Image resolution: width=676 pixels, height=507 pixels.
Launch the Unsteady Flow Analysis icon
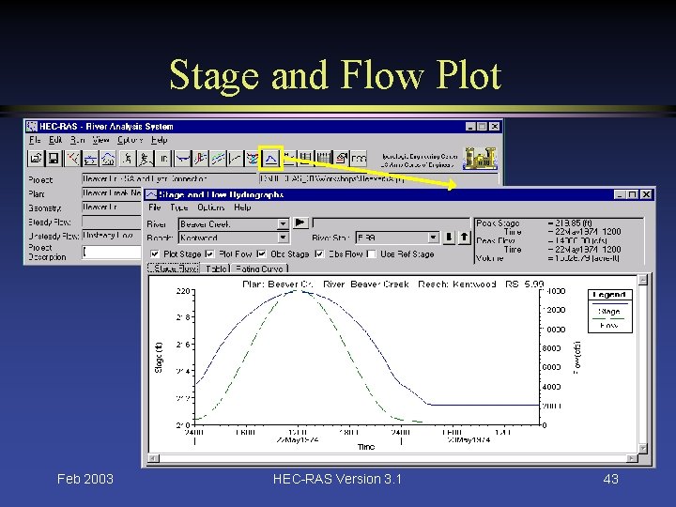coord(145,159)
